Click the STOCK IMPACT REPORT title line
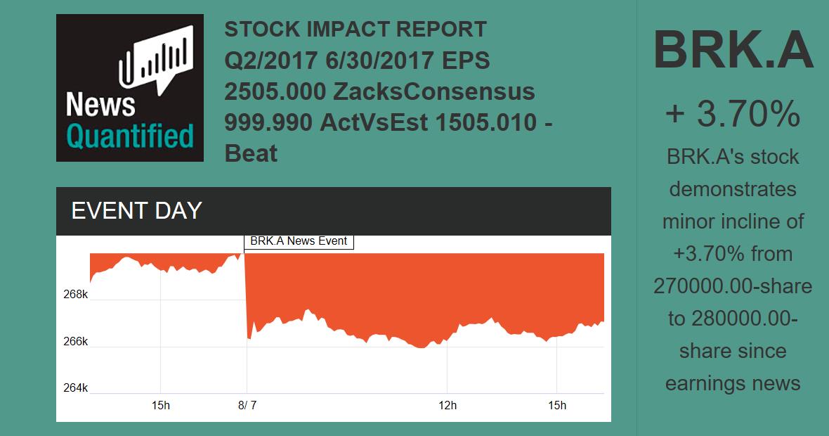Screen dimensions: 829x436 click(355, 30)
